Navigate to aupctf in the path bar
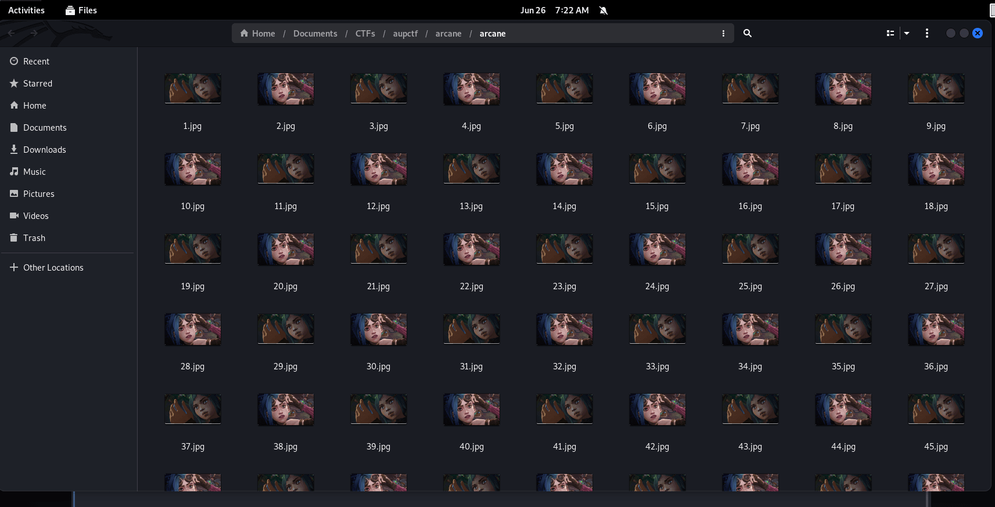This screenshot has height=507, width=995. click(x=405, y=34)
